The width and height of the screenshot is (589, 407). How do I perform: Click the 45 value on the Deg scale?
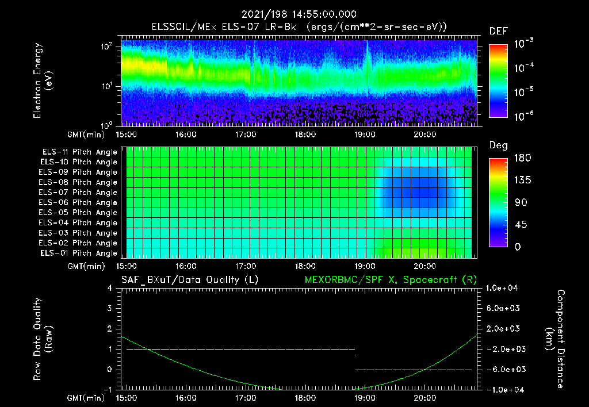click(x=520, y=225)
